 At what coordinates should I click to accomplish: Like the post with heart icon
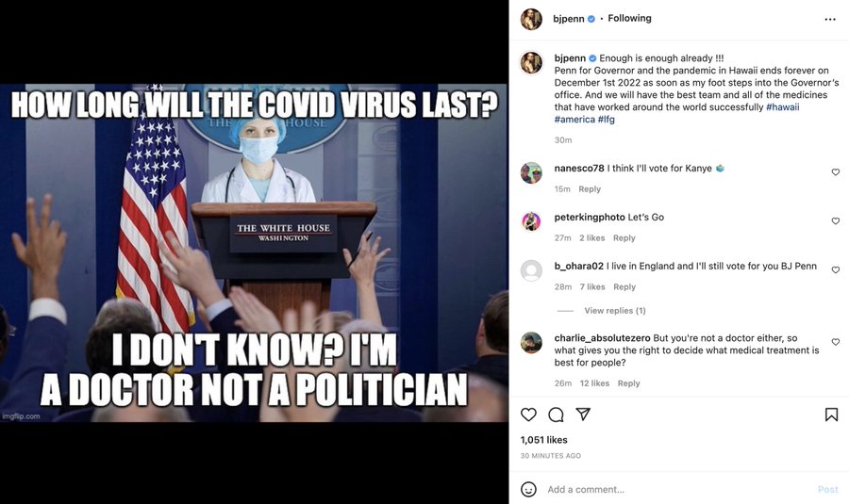point(528,415)
